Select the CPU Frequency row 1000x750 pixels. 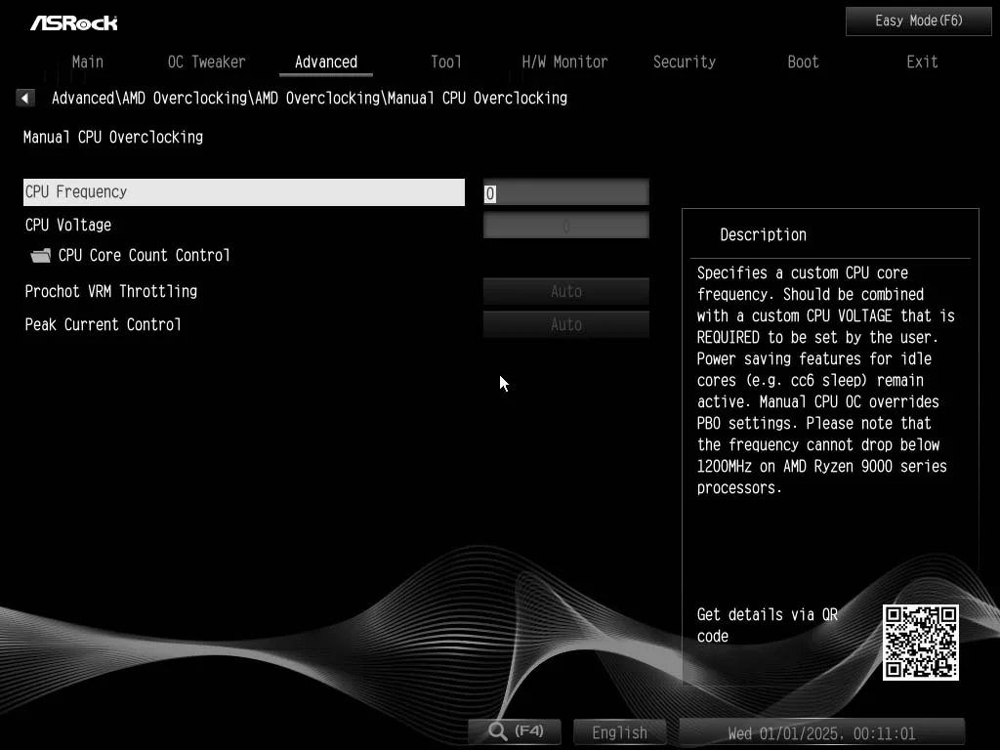coord(243,192)
